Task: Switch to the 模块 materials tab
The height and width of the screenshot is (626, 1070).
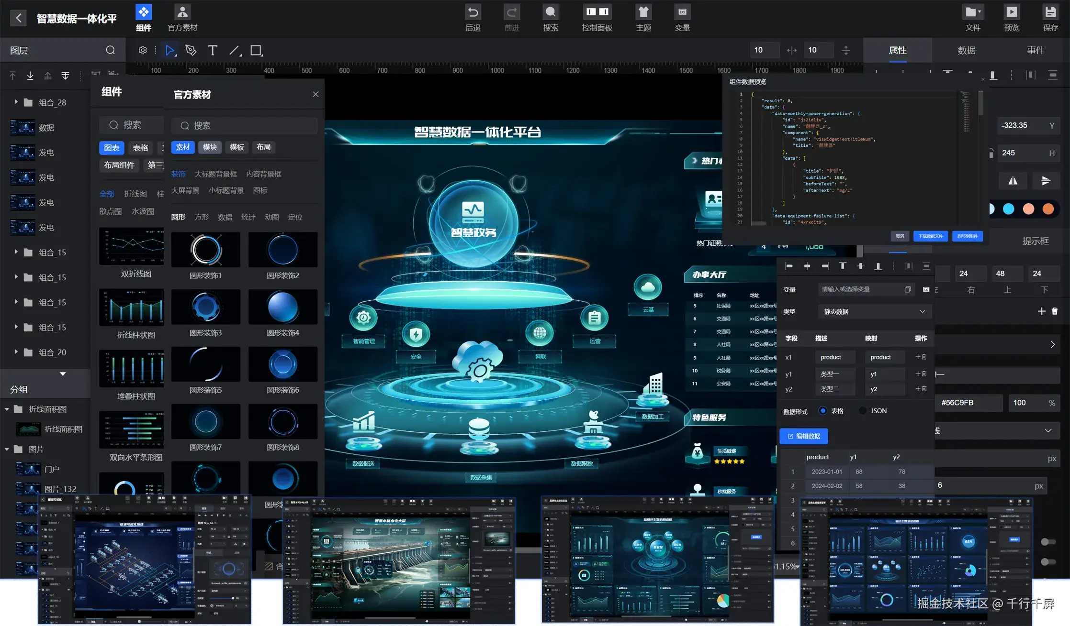Action: point(210,147)
